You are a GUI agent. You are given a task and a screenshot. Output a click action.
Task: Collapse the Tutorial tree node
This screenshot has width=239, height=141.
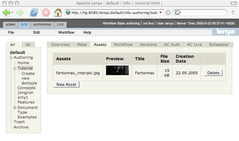point(15,68)
